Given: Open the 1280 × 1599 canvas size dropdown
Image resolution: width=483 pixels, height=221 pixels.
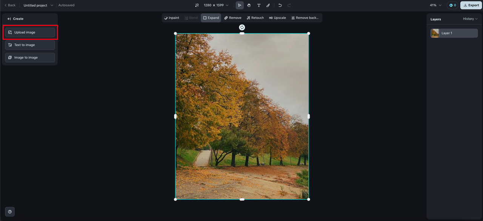Looking at the screenshot, I should (x=216, y=5).
